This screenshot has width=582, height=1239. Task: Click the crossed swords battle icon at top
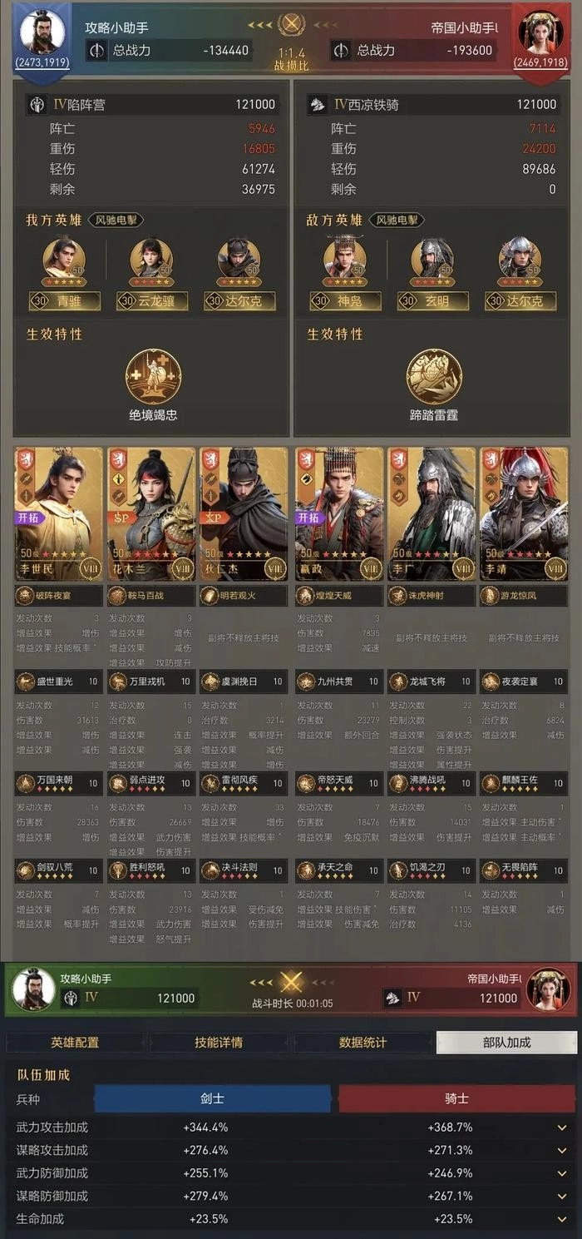291,25
